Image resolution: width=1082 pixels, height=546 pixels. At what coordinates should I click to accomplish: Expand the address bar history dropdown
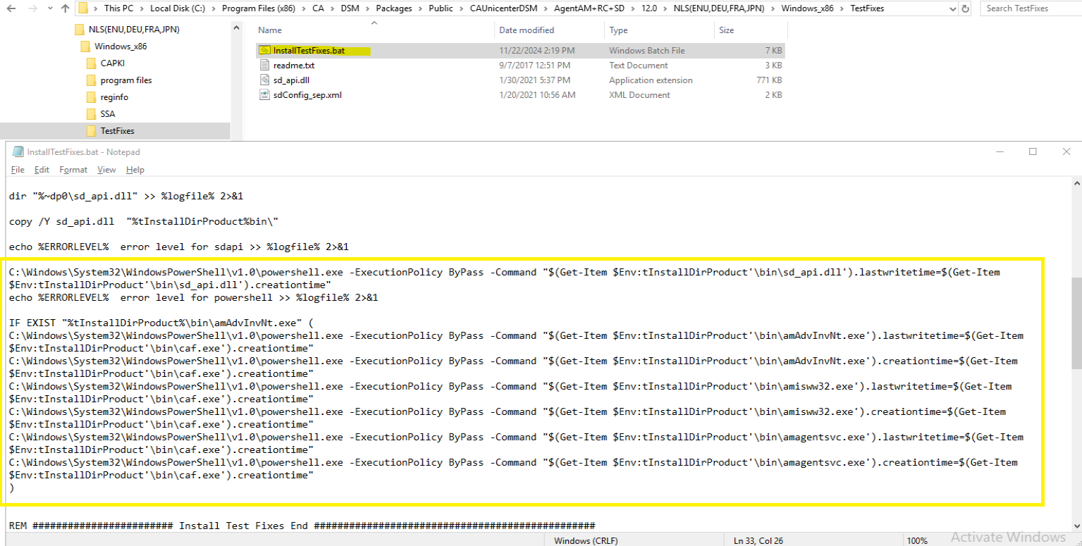(x=952, y=8)
